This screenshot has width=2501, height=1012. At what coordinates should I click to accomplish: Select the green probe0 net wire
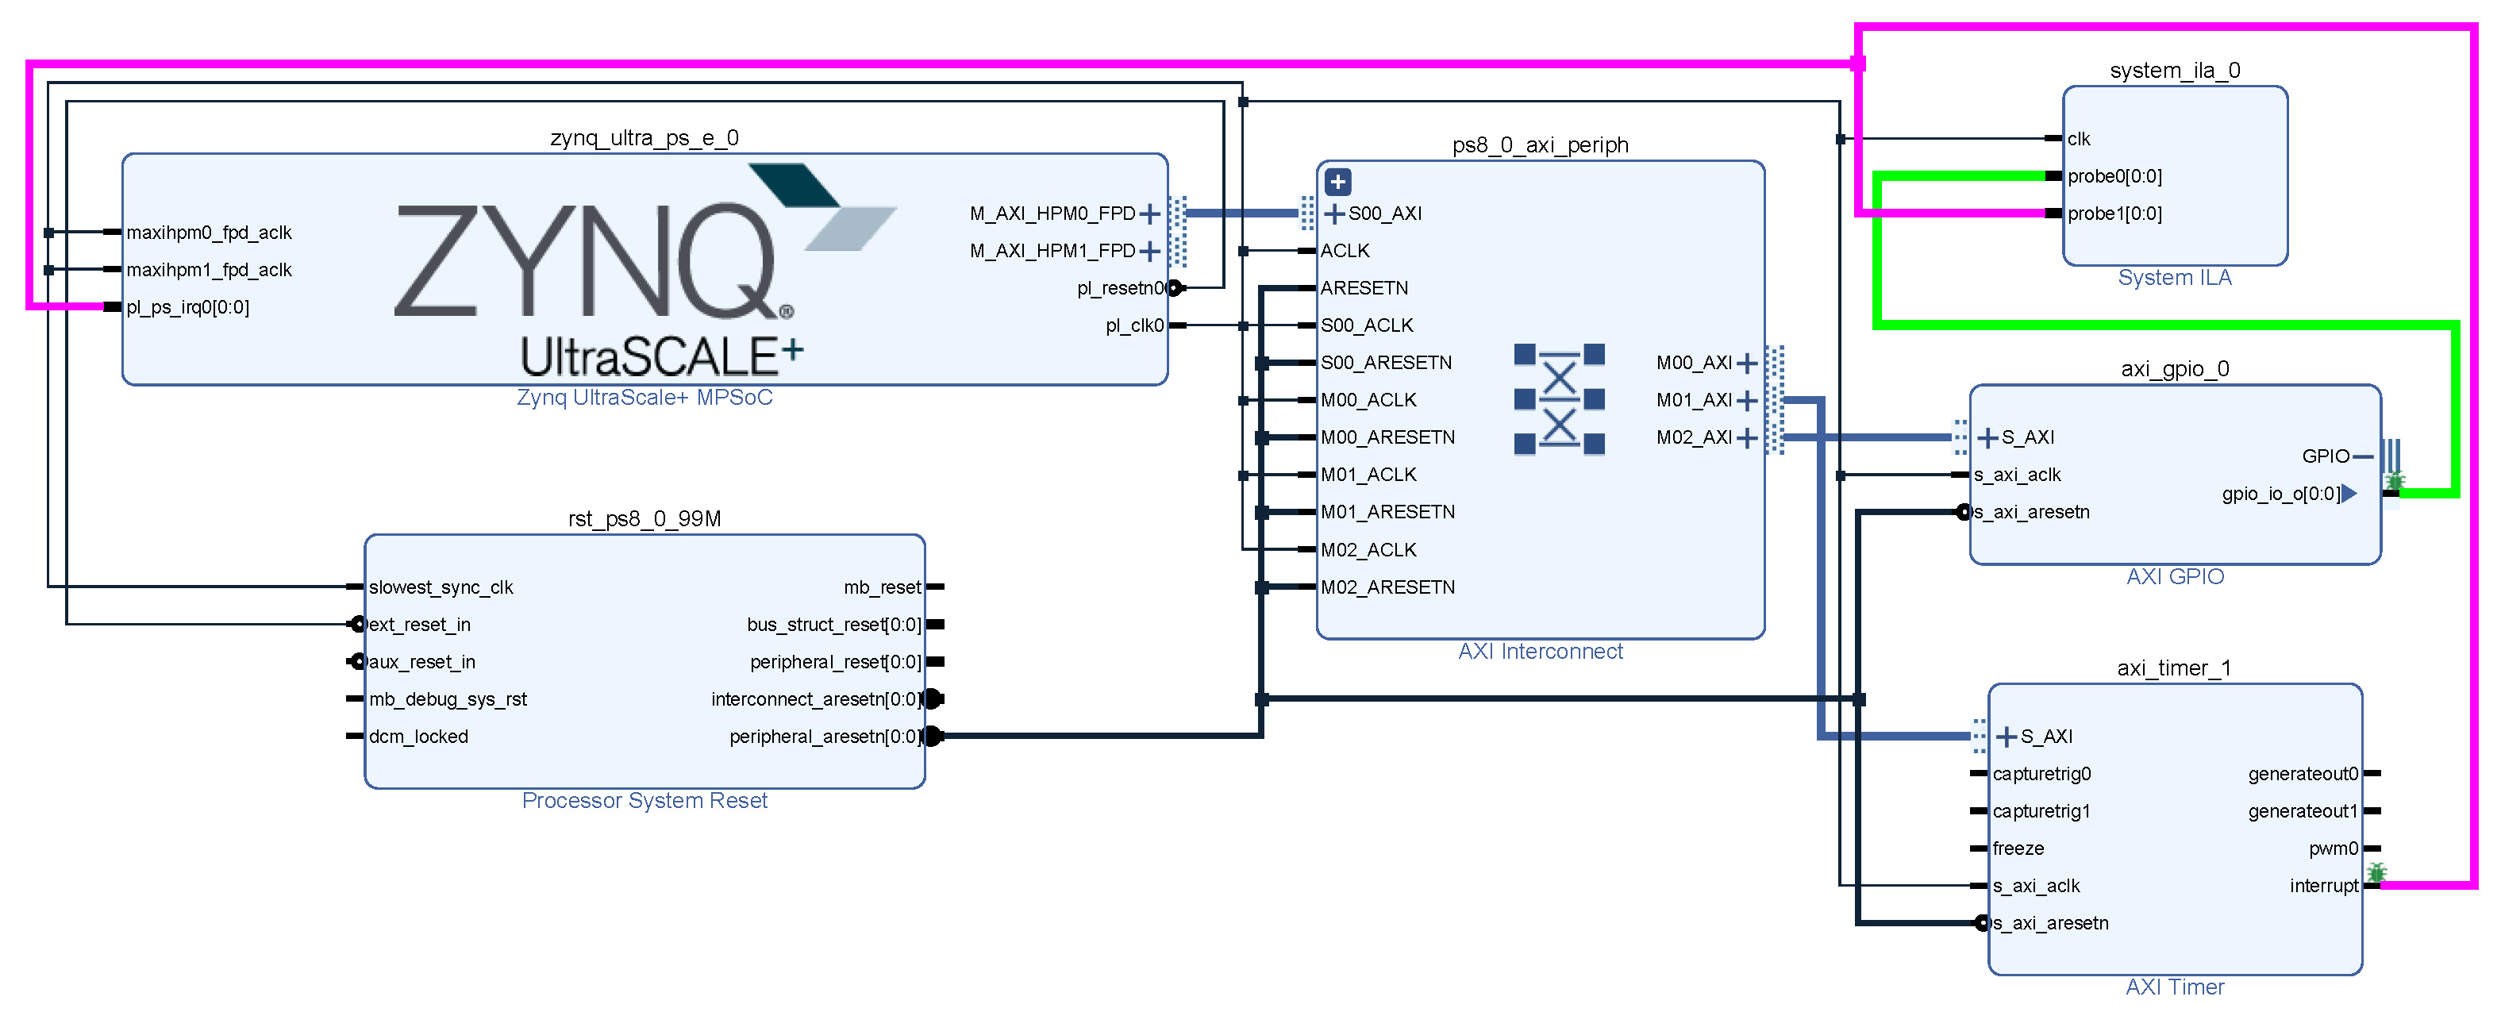coord(2136,325)
